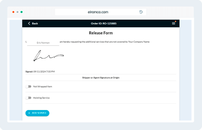Click the Back text in header

35,23
